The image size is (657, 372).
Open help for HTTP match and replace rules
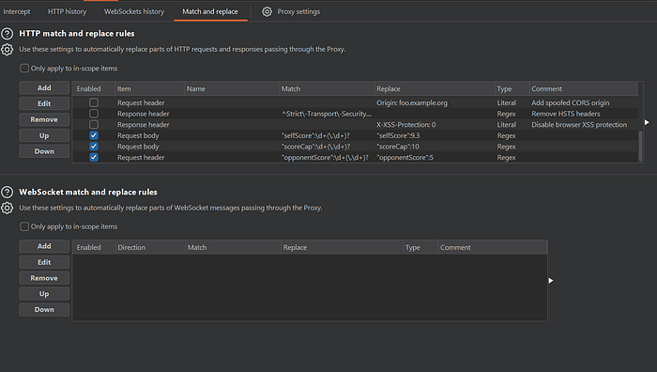(x=8, y=34)
